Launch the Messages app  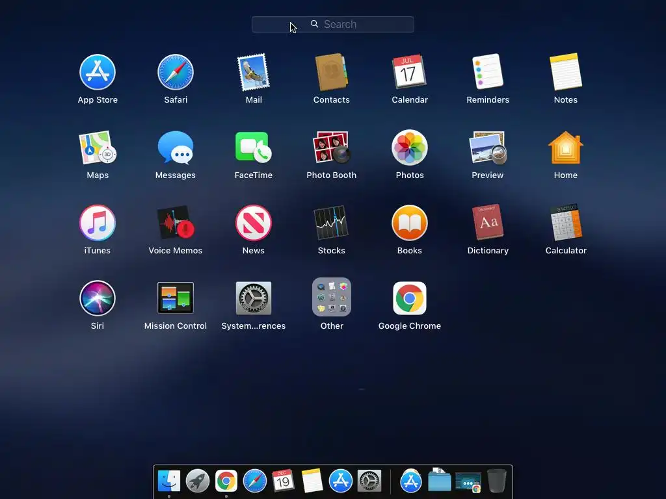pos(176,147)
